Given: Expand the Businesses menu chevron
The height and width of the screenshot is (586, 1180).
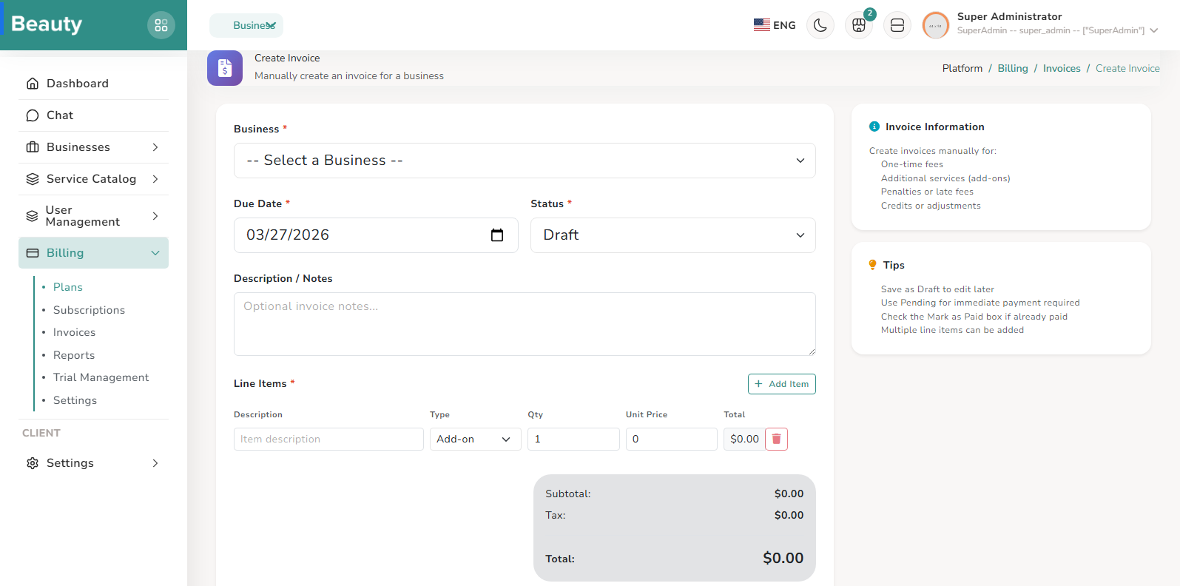Looking at the screenshot, I should pyautogui.click(x=155, y=147).
